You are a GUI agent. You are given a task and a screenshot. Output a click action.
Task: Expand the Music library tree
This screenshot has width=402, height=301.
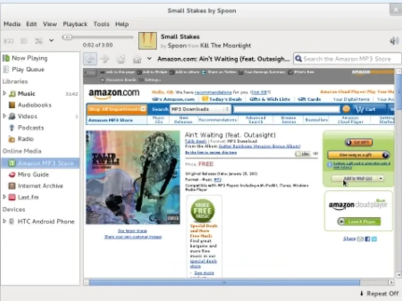5,93
